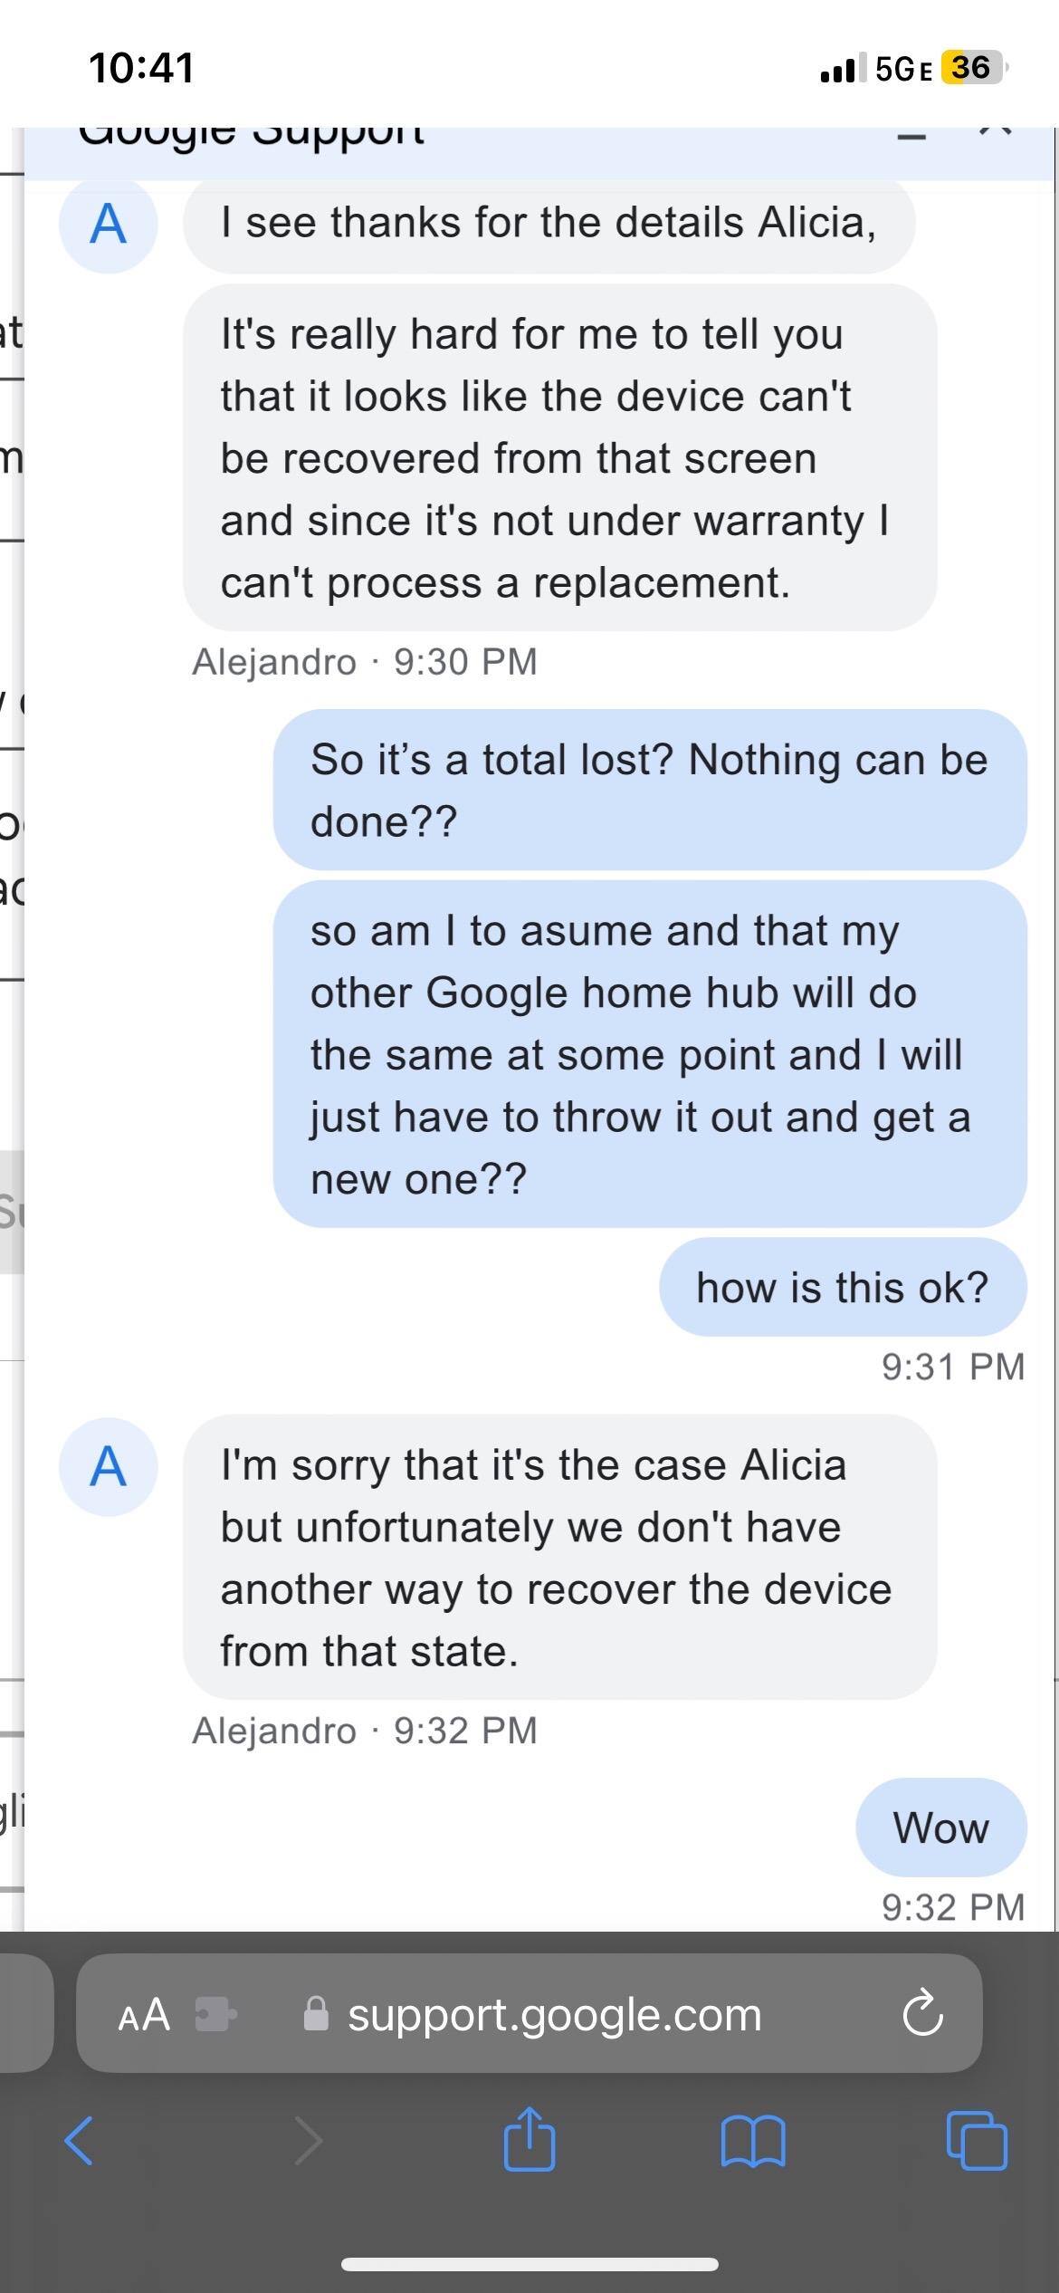The height and width of the screenshot is (2293, 1059).
Task: Open the AA text size menu
Action: pos(145,2014)
